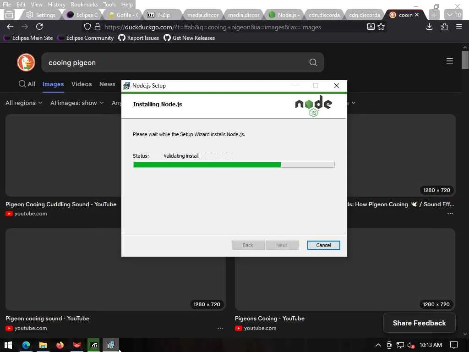Switch to the Gofile browser tab
Image resolution: width=469 pixels, height=352 pixels.
pos(123,15)
